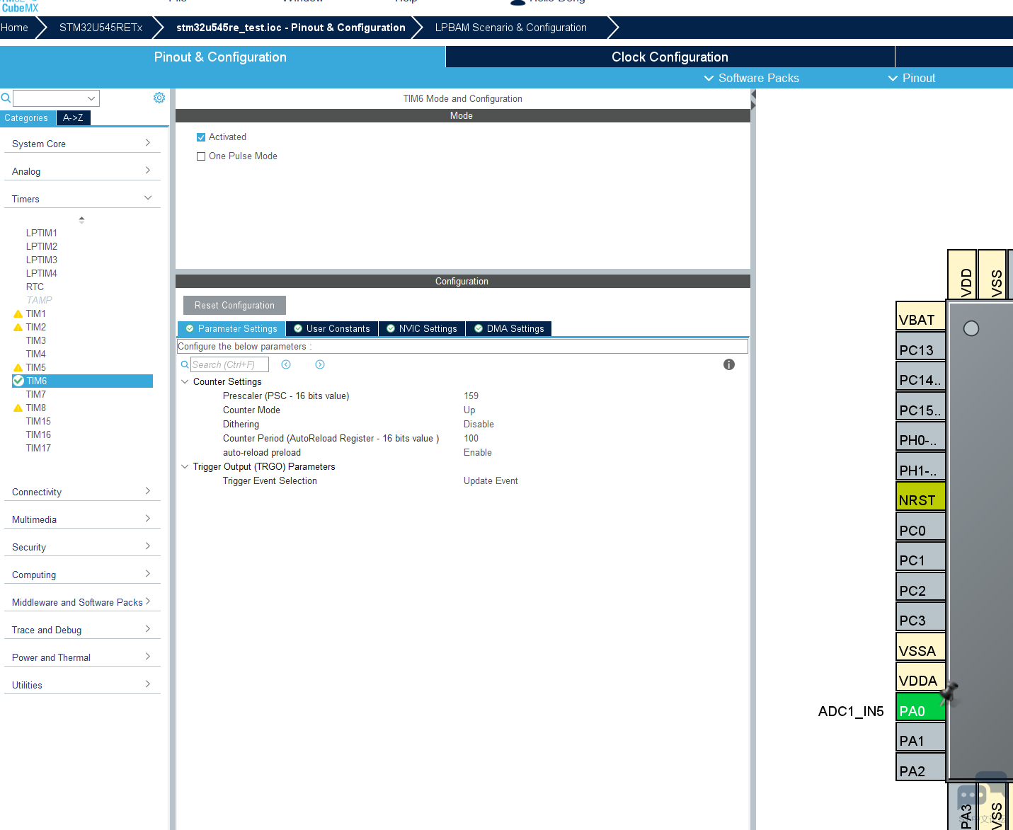
Task: Click the PC13 pin on the chip
Action: (921, 346)
